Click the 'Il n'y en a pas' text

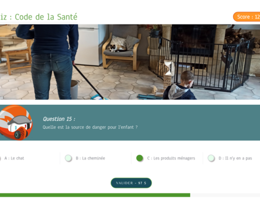pyautogui.click(x=238, y=158)
